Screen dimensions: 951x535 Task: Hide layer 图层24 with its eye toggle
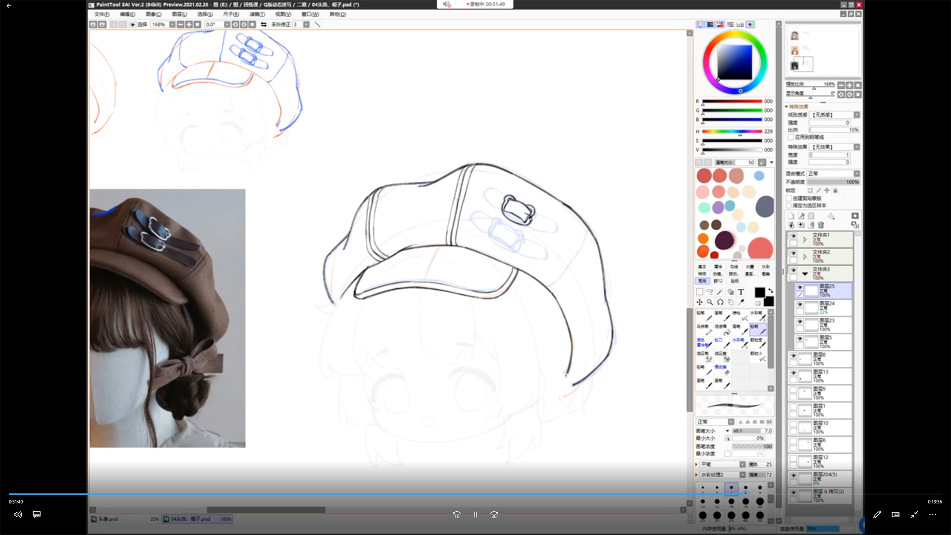[x=799, y=304]
